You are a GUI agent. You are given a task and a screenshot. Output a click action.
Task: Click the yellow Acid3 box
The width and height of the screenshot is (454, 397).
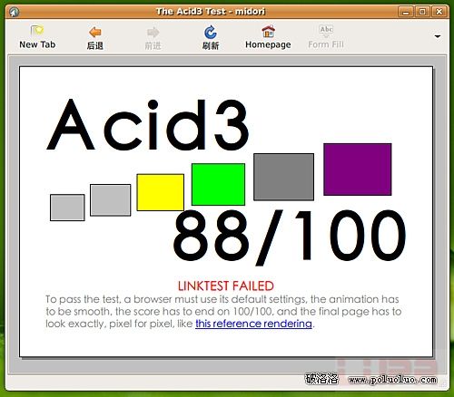point(160,192)
